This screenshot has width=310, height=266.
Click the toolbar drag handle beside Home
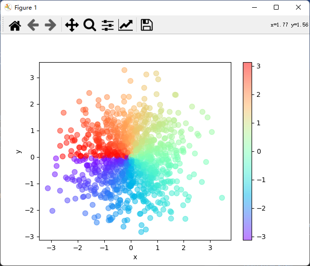pos(3,24)
